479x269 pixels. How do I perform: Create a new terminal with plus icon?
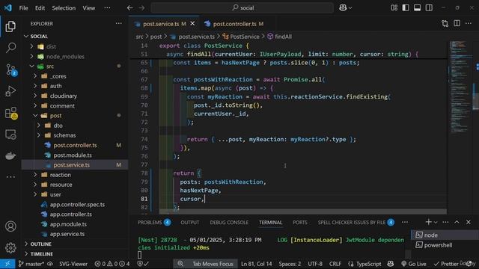428,222
